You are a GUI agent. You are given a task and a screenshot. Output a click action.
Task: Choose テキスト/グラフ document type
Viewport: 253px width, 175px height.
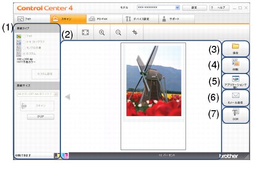pos(24,42)
